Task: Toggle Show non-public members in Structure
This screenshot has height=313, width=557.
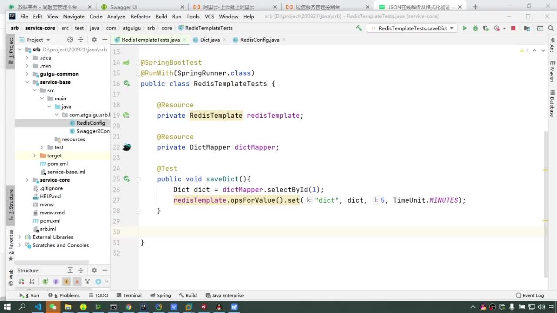Action: click(x=77, y=282)
